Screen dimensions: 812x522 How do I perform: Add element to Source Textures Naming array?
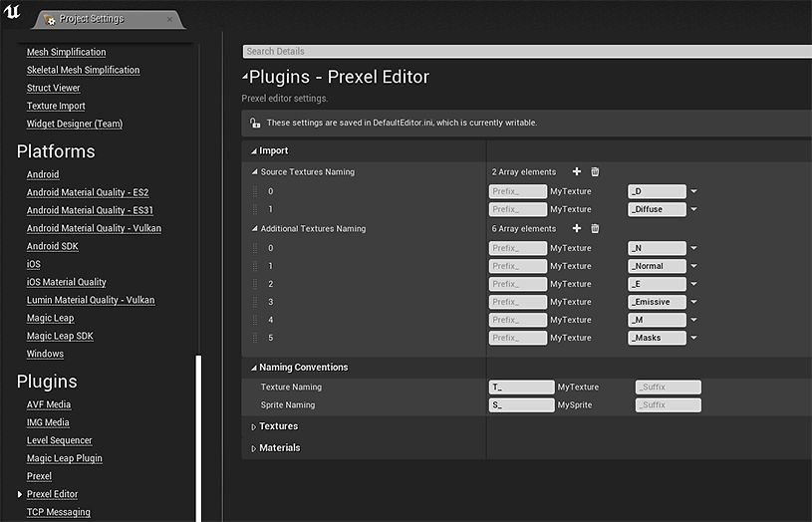pyautogui.click(x=577, y=171)
